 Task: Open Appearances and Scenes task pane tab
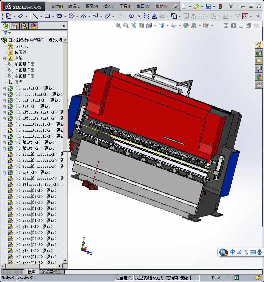point(259,77)
